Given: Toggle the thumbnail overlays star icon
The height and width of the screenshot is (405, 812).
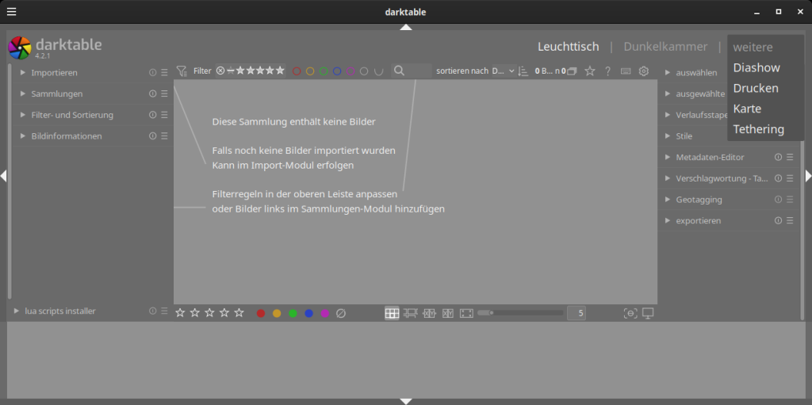Looking at the screenshot, I should coord(590,71).
